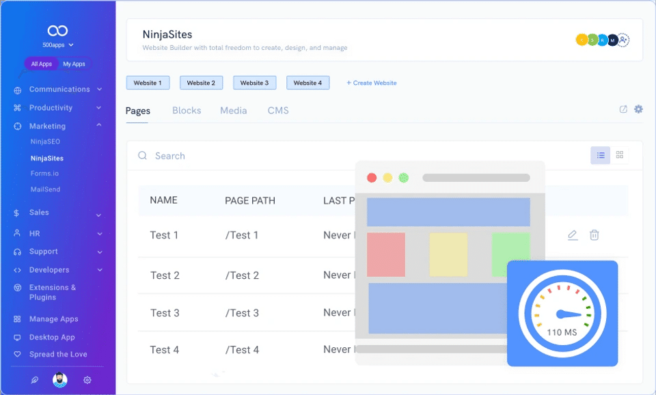Image resolution: width=656 pixels, height=395 pixels.
Task: Expand the Communications section chevron
Action: coord(100,89)
